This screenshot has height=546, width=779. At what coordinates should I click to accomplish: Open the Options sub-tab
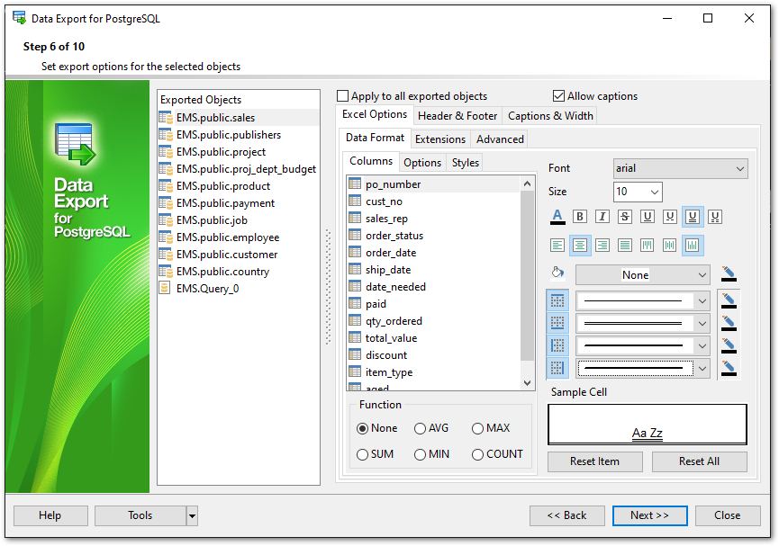point(422,163)
